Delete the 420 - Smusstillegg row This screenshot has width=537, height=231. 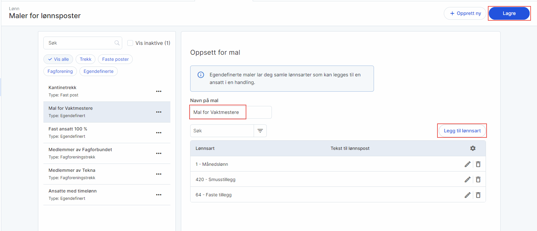click(x=478, y=179)
